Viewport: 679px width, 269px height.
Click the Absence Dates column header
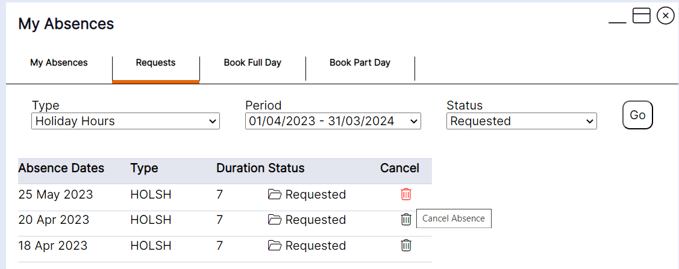pyautogui.click(x=61, y=169)
